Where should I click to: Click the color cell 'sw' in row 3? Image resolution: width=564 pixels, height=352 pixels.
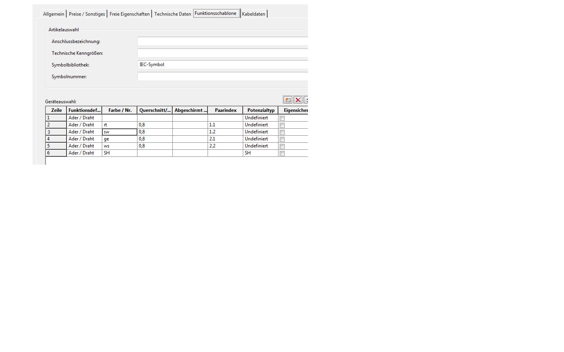[119, 132]
